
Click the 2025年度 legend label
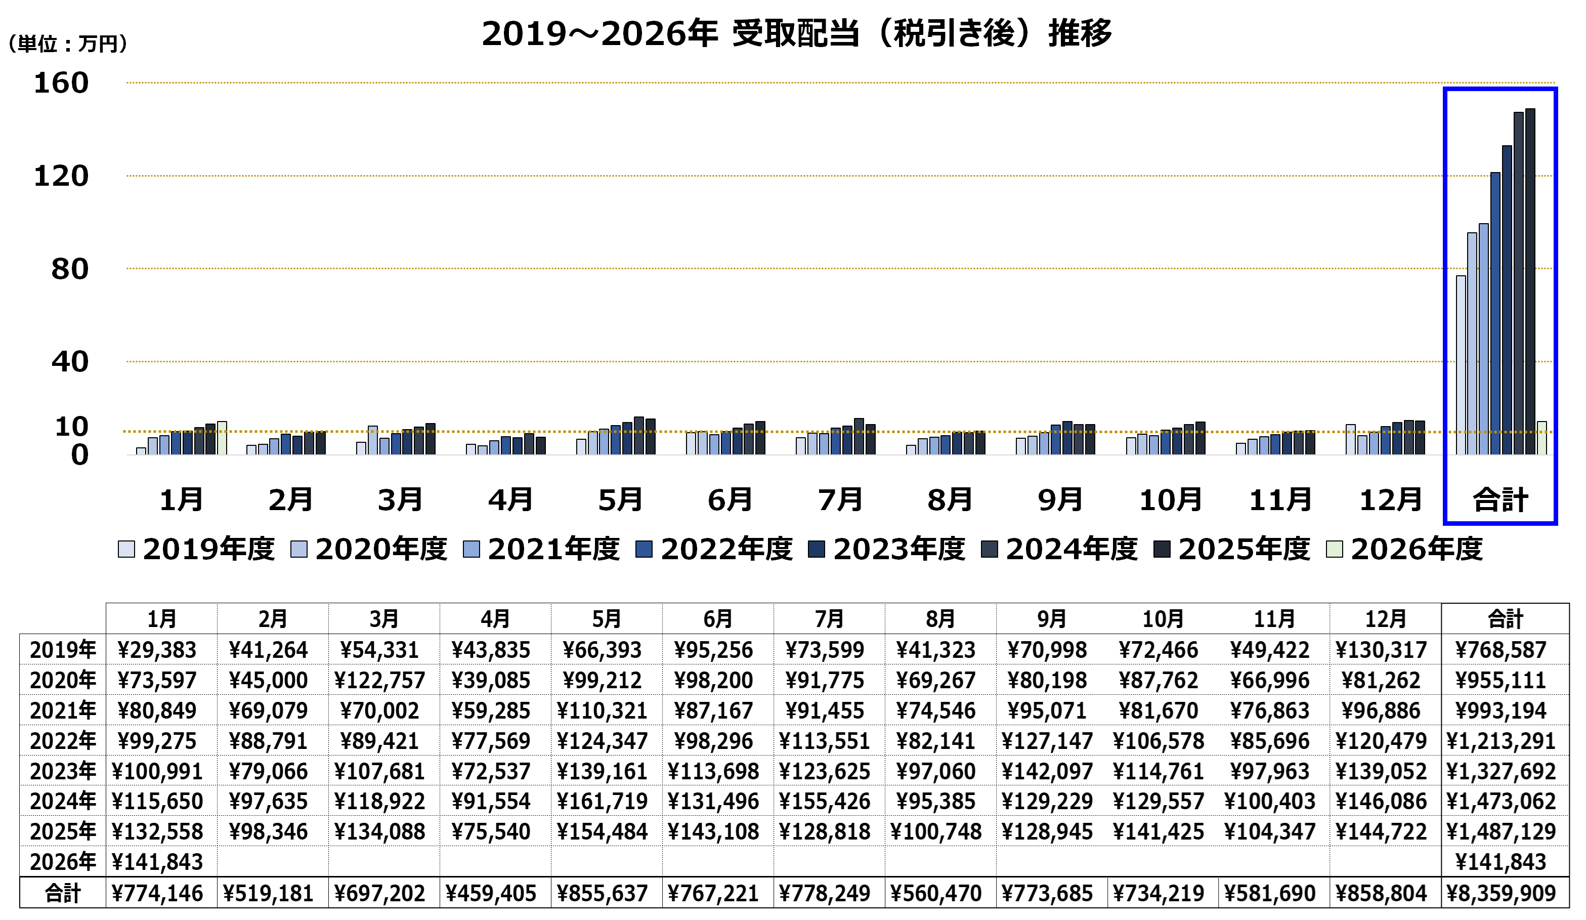point(1244,550)
